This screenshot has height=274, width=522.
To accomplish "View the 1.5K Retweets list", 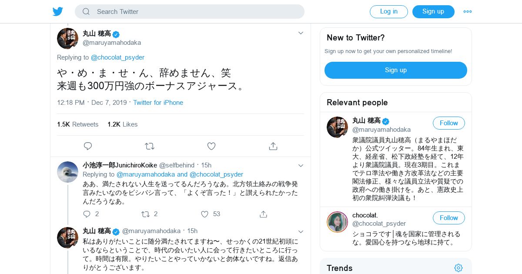I will point(78,124).
